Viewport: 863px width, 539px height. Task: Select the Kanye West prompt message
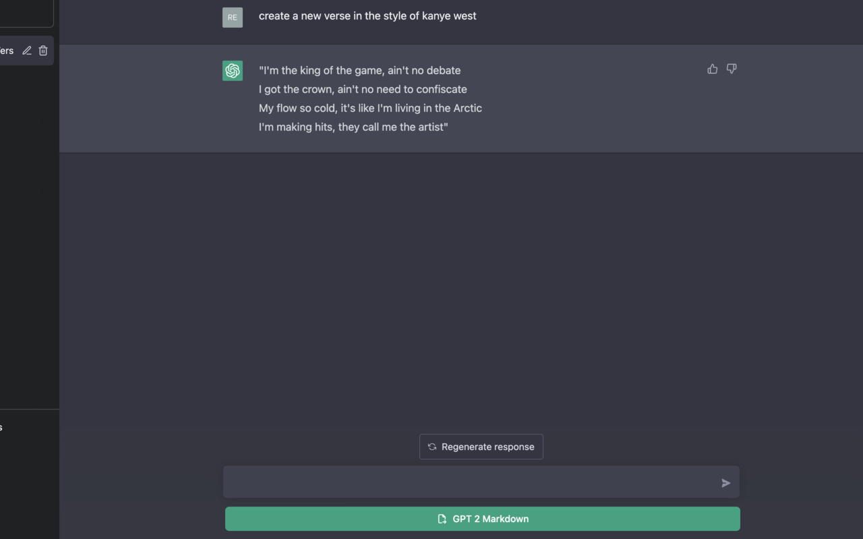[367, 15]
